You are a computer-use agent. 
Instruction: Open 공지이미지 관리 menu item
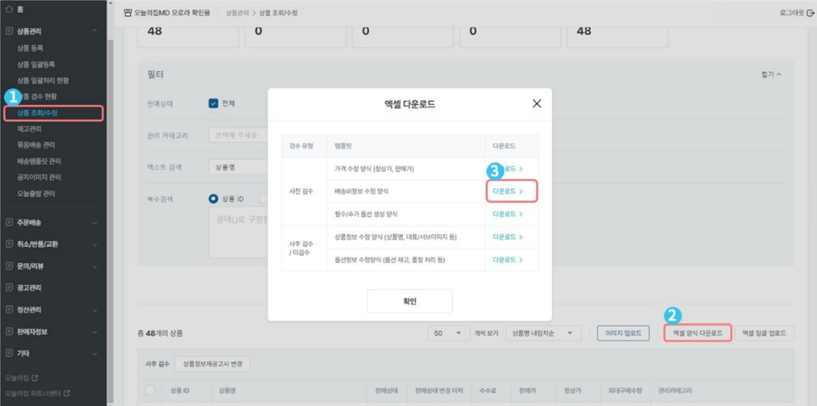[x=39, y=177]
